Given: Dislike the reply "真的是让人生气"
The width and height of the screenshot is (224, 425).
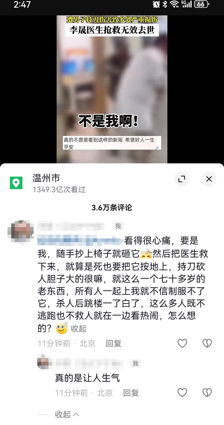Looking at the screenshot, I should [x=207, y=393].
